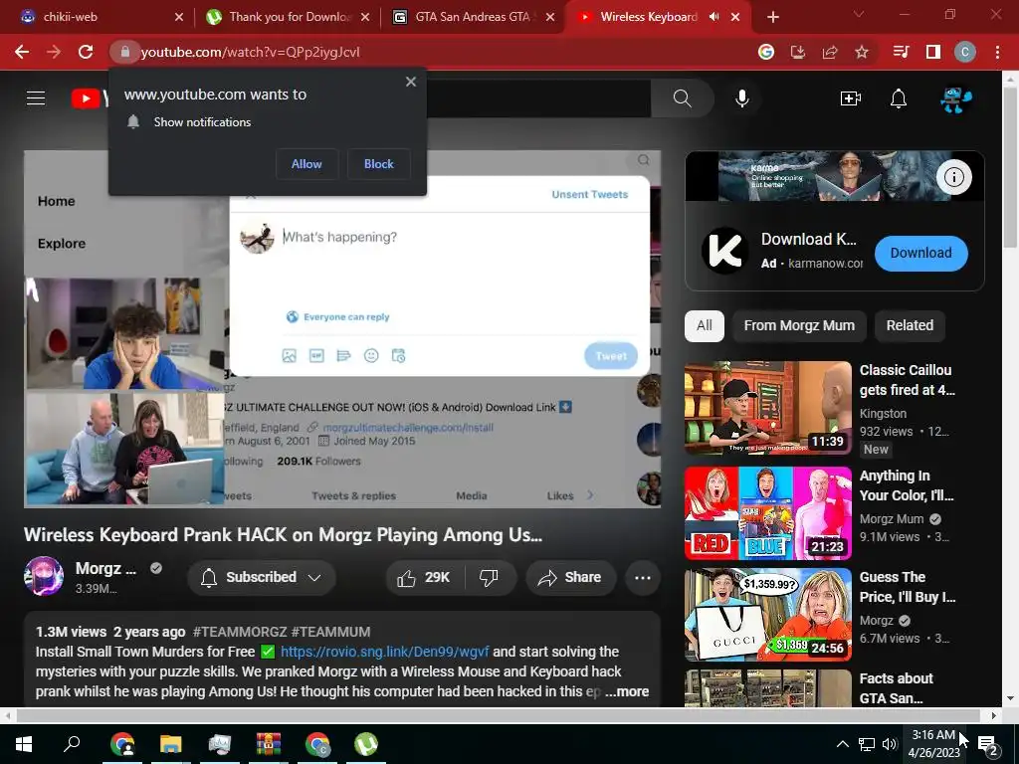Click the horizontal scrollbar at bottom
This screenshot has width=1019, height=764.
pyautogui.click(x=498, y=715)
